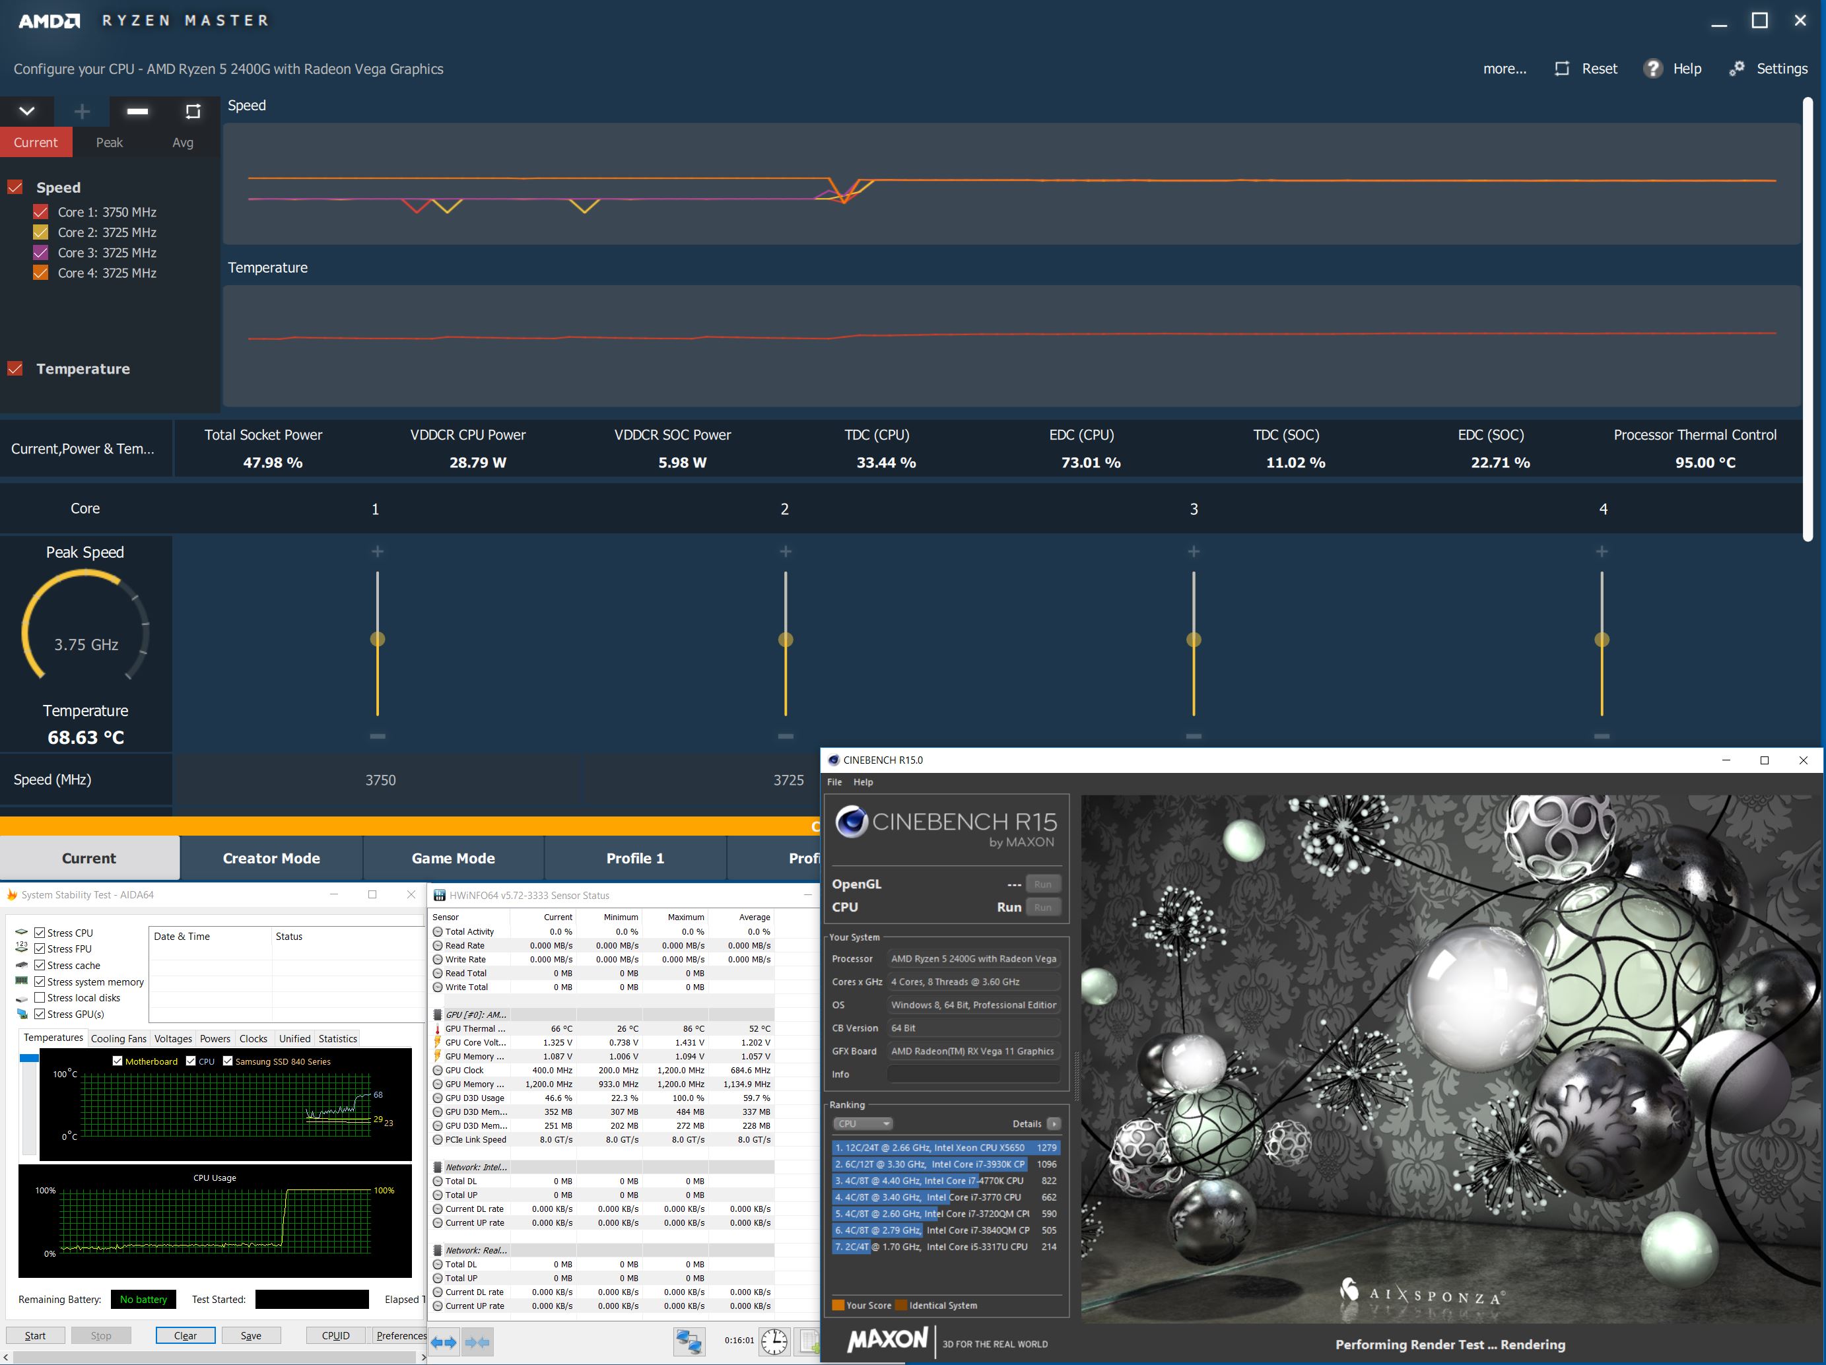The image size is (1826, 1365).
Task: Enable Stress local disks checkbox
Action: pyautogui.click(x=39, y=998)
